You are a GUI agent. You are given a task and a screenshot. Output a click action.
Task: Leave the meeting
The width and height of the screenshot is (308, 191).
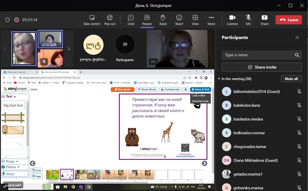288,20
